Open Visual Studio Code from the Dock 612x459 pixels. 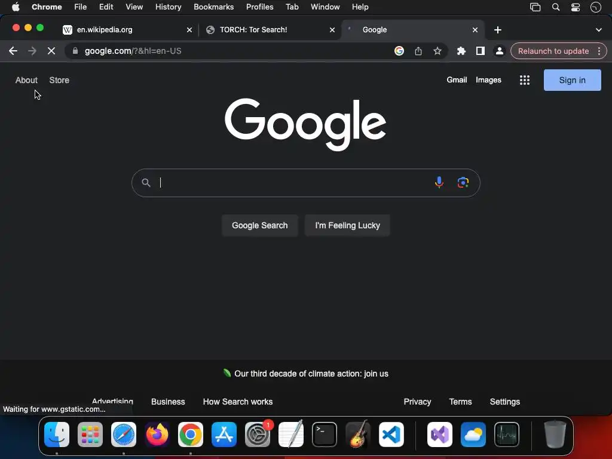coord(391,434)
